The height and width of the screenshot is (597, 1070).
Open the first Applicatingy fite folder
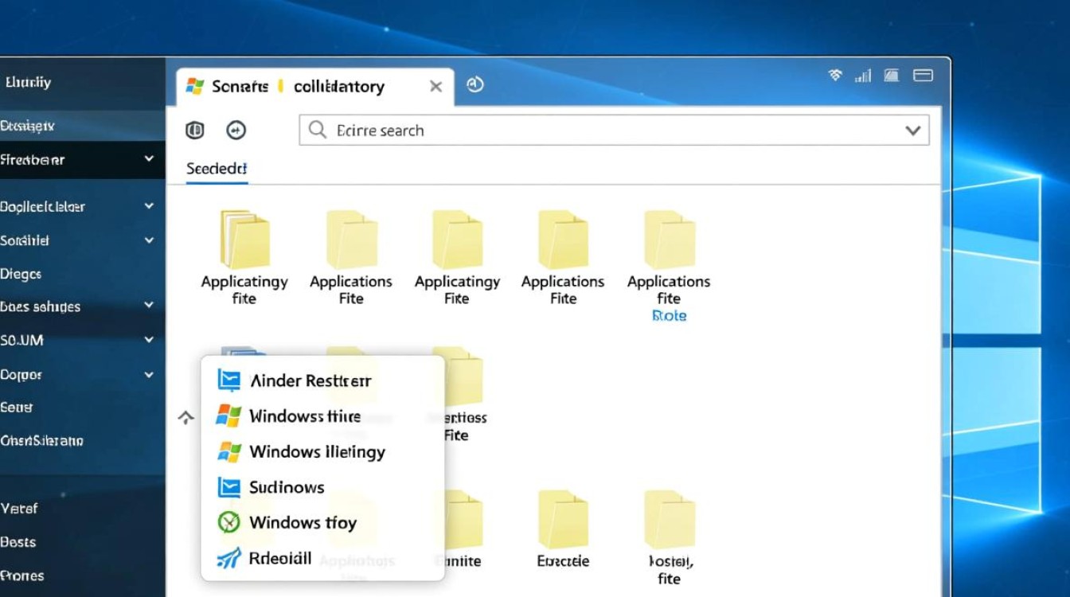tap(244, 240)
